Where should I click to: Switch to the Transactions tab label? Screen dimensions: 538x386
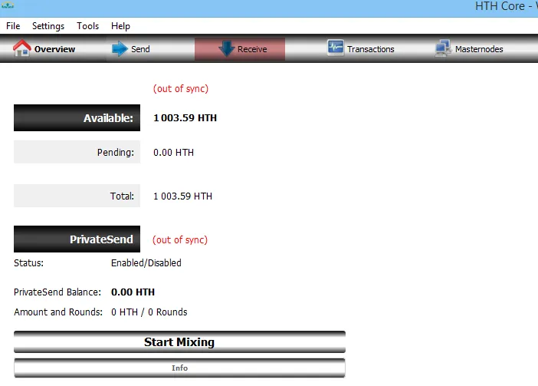pyautogui.click(x=371, y=49)
